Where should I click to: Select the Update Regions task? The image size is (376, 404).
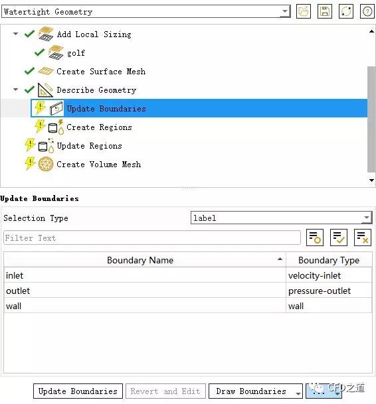pos(89,146)
